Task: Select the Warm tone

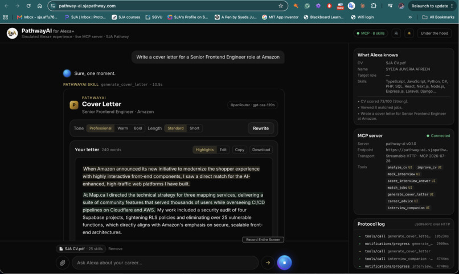Action: (122, 128)
